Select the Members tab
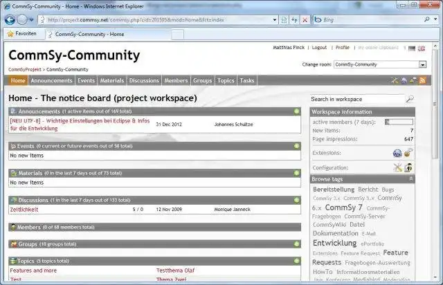 click(176, 80)
